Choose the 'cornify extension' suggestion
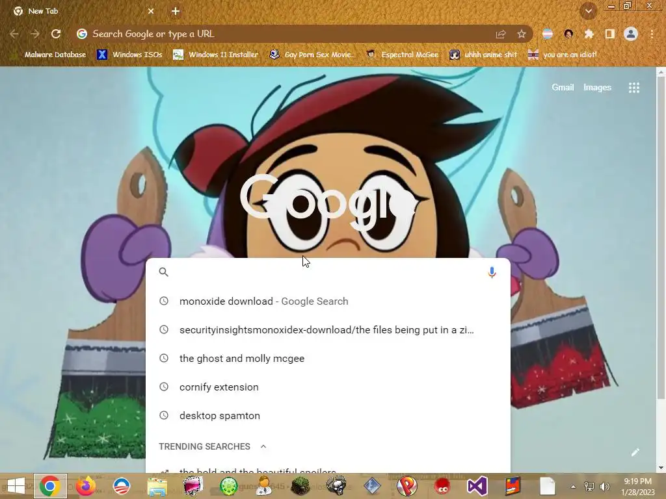Viewport: 666px width, 499px height. pyautogui.click(x=328, y=387)
